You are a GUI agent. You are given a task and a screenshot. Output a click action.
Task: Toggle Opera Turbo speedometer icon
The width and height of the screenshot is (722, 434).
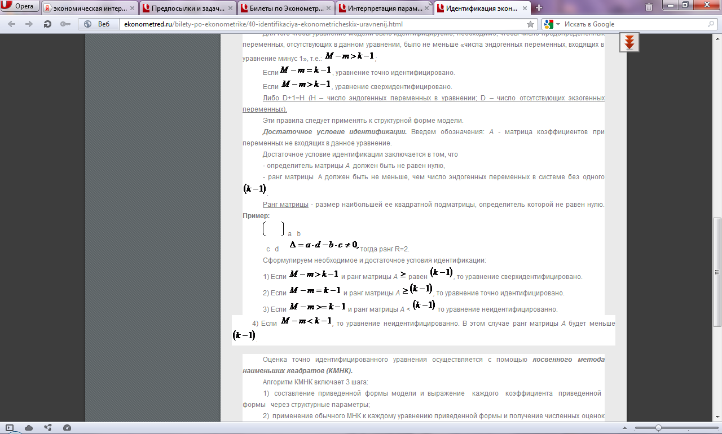pos(67,428)
